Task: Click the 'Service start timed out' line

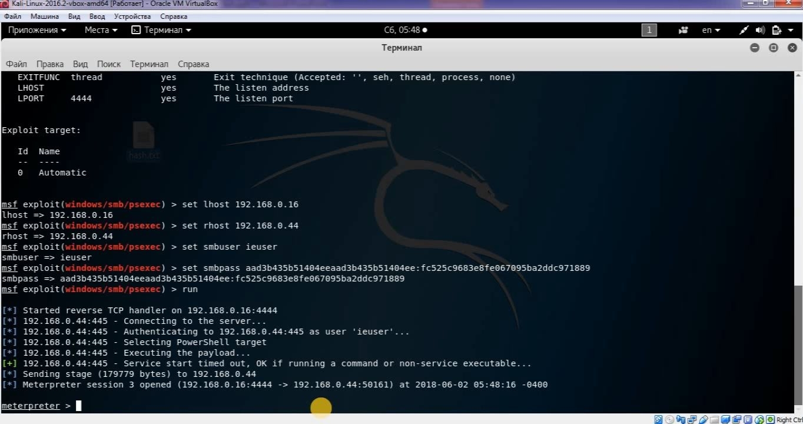Action: pos(267,363)
